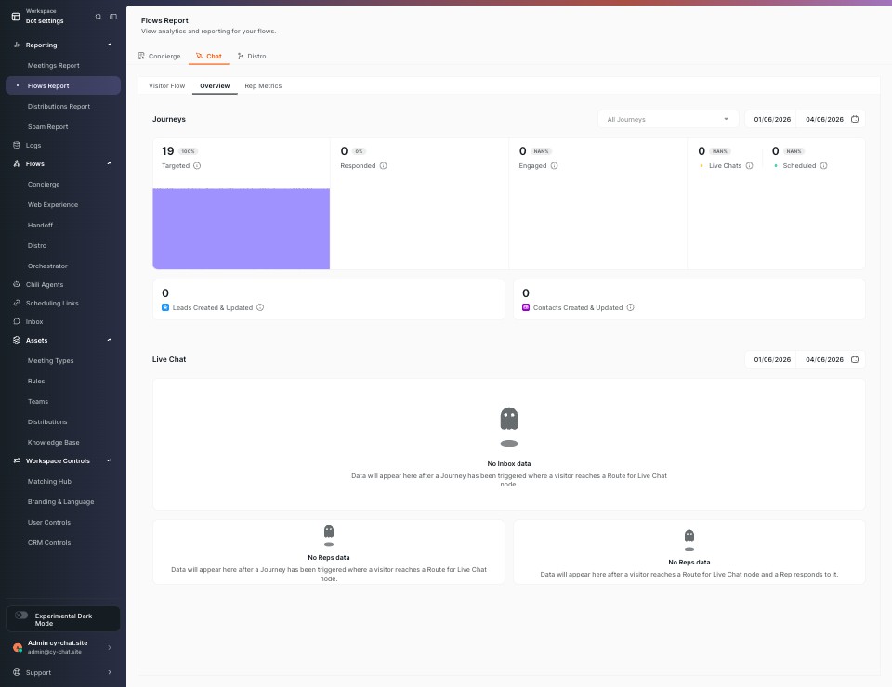Click Live Chat end date 04/06/2026

click(x=824, y=359)
